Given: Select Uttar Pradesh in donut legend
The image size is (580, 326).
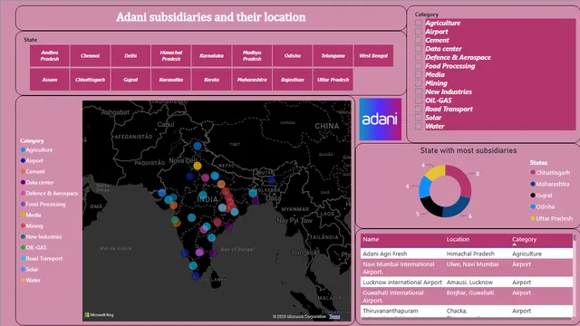Looking at the screenshot, I should pyautogui.click(x=551, y=218).
